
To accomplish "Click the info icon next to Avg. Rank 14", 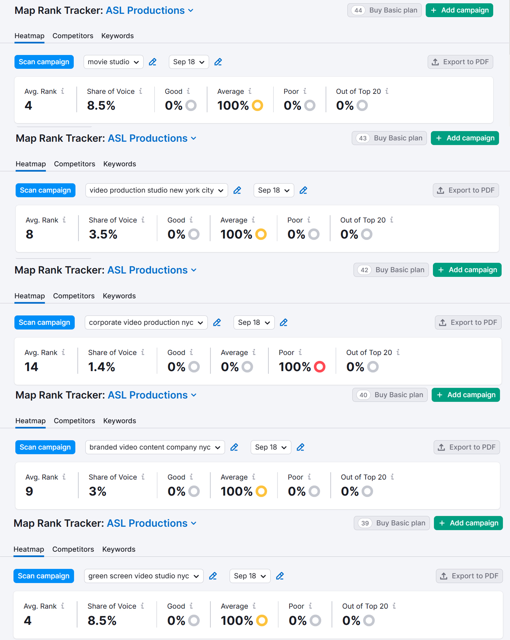I will click(x=63, y=352).
